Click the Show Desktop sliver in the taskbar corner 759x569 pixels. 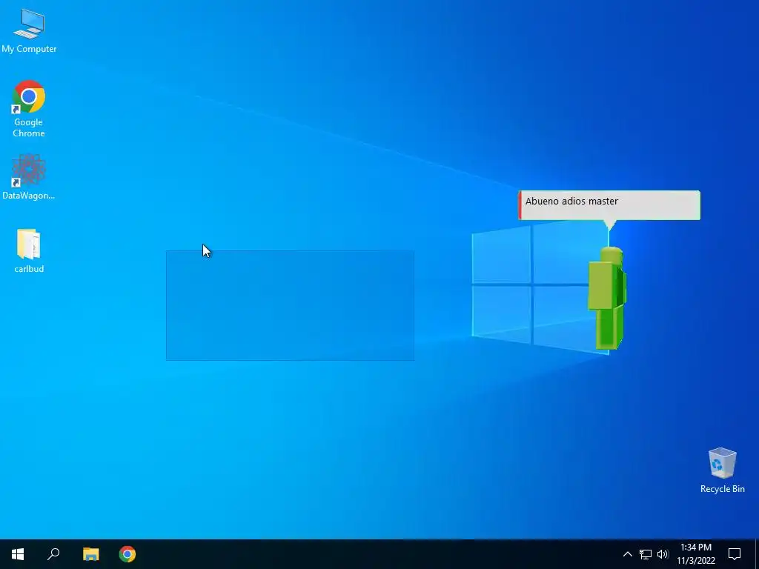pos(757,554)
